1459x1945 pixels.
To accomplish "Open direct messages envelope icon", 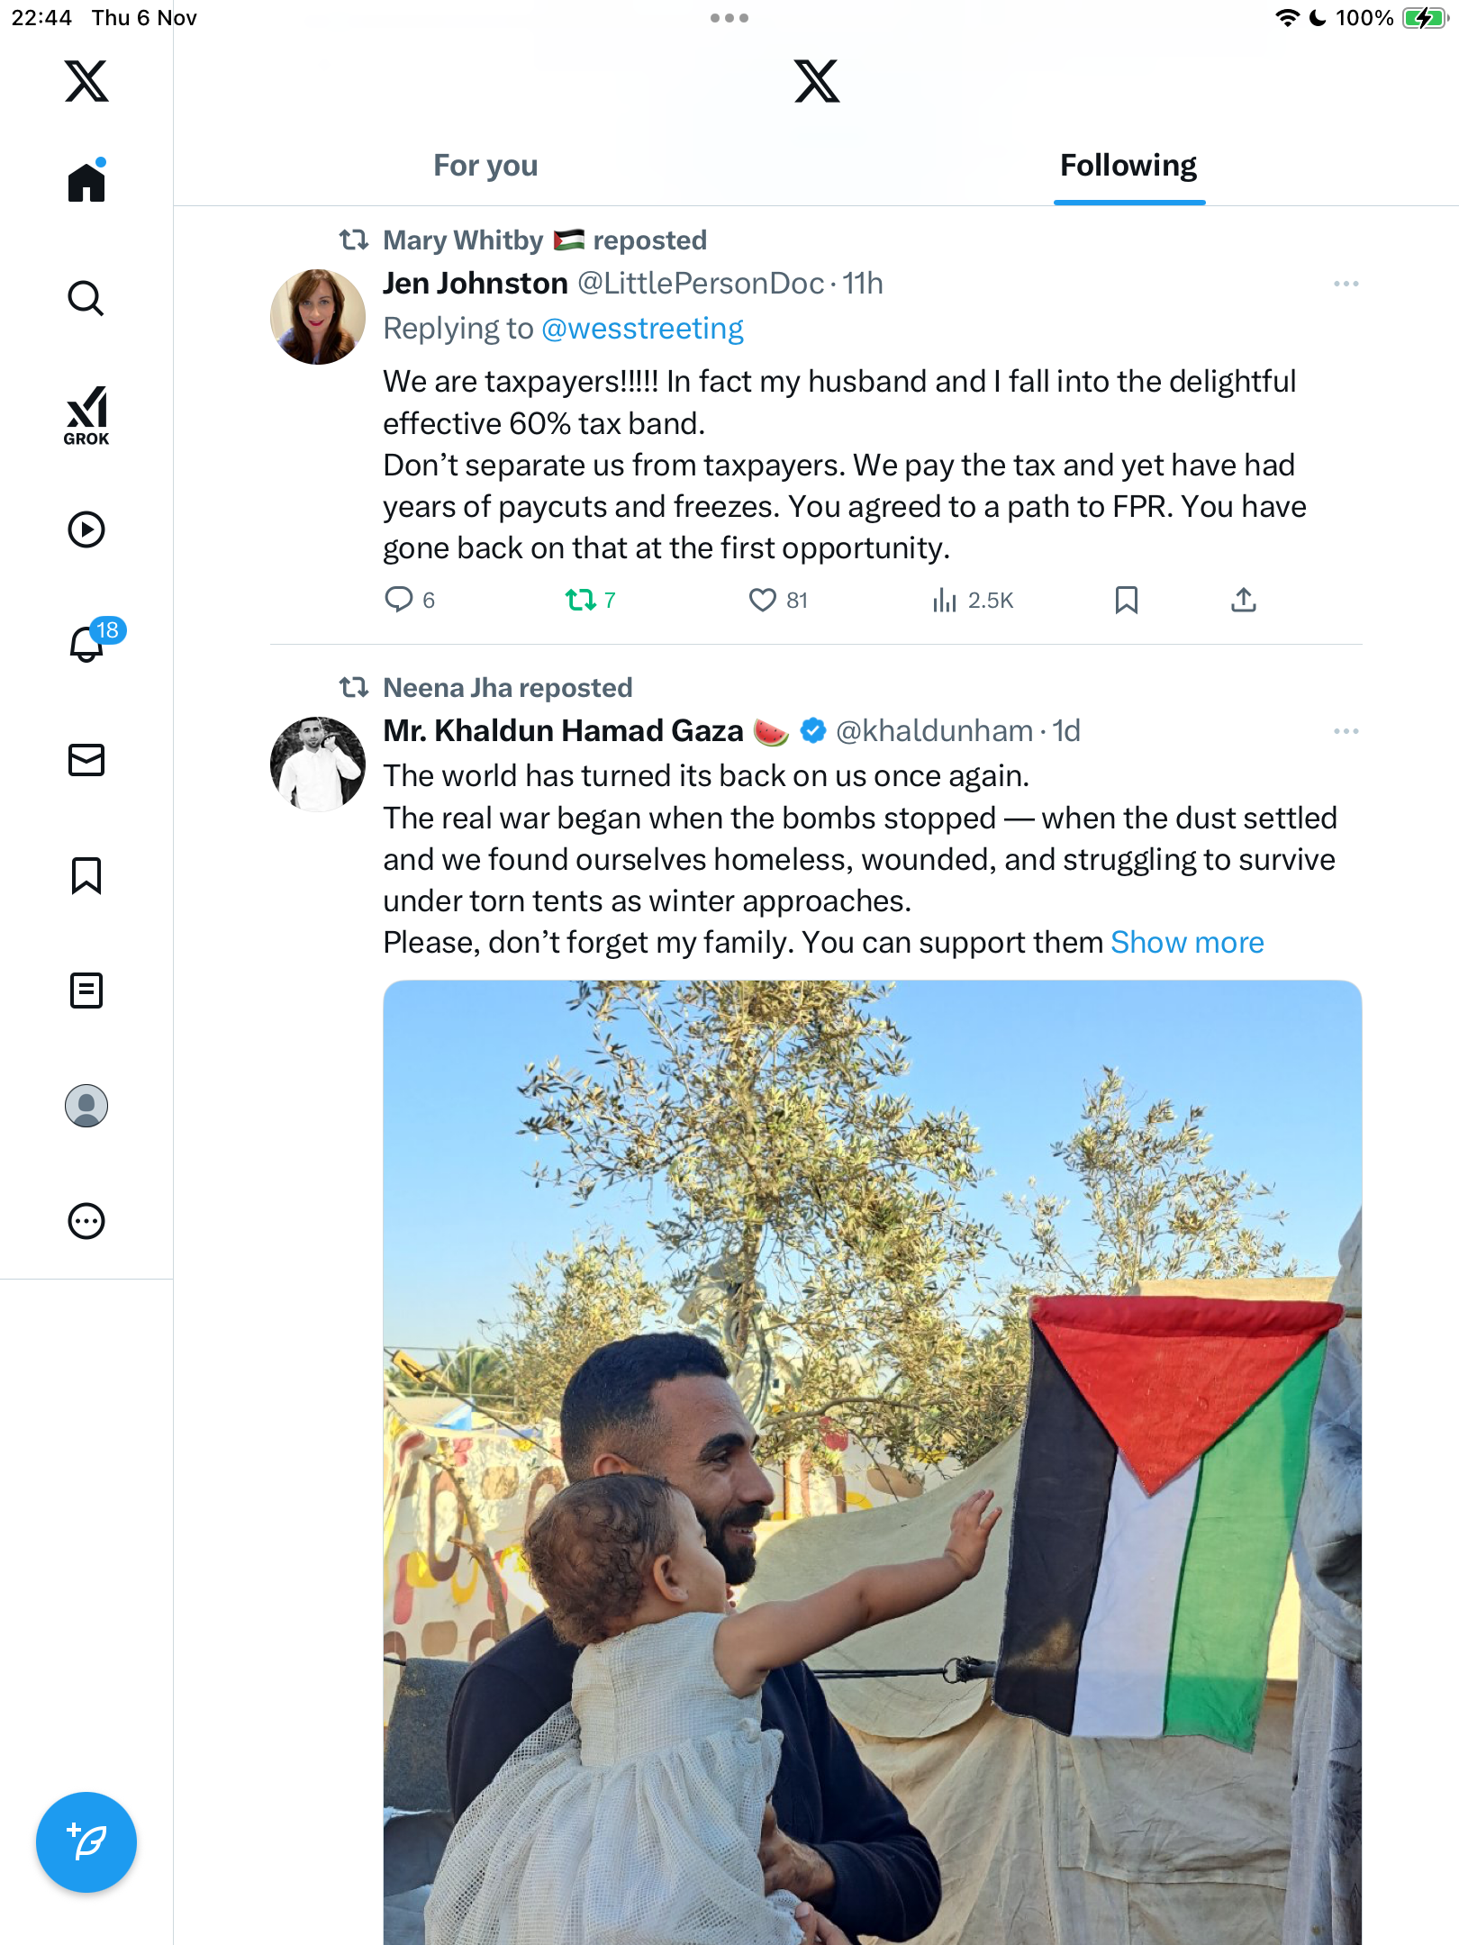I will (x=86, y=760).
